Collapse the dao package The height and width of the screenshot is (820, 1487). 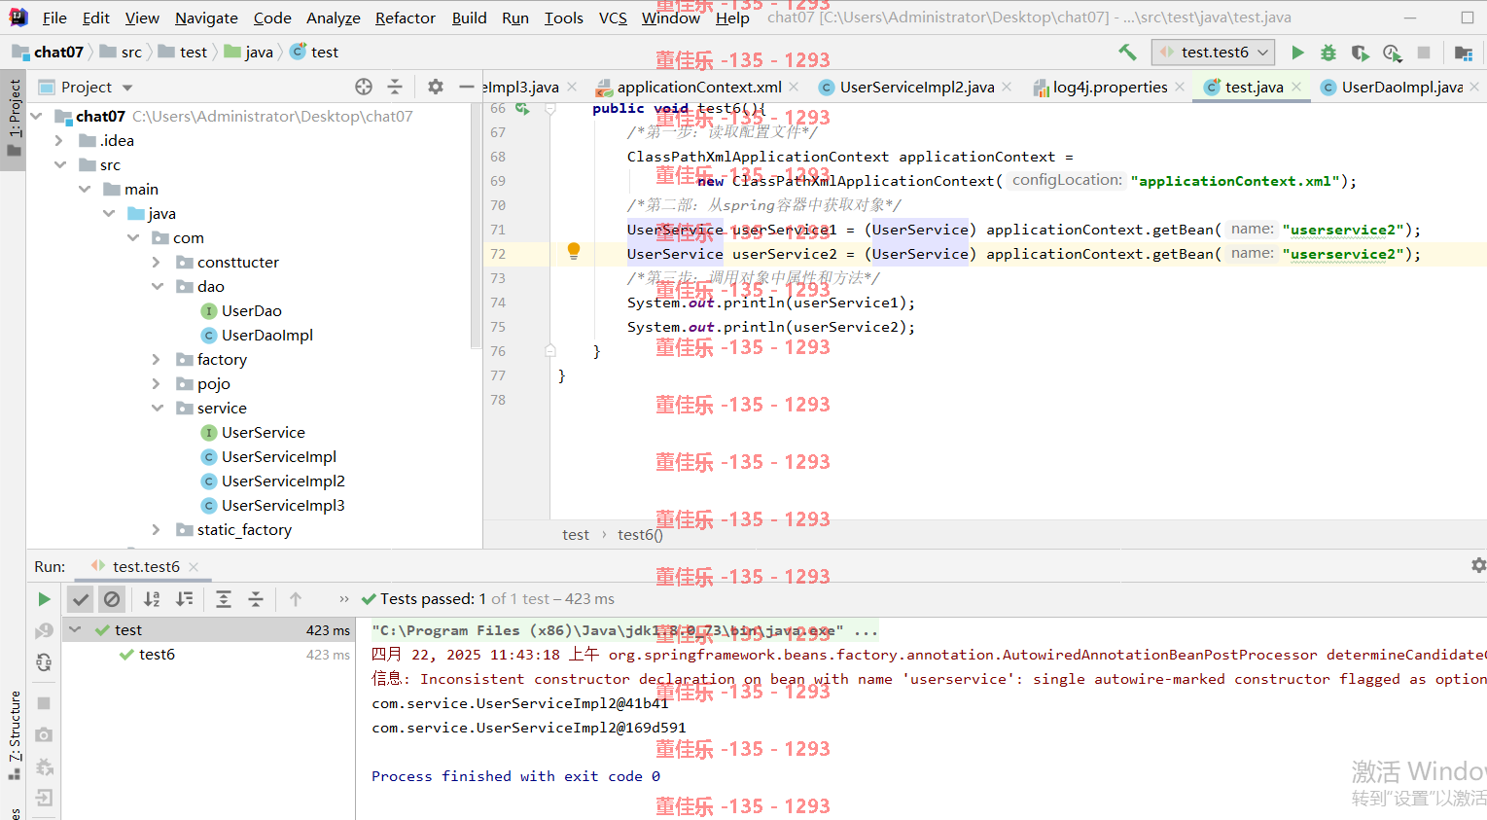[x=158, y=286]
